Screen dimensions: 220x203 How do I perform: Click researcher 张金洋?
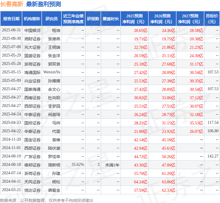(54, 56)
